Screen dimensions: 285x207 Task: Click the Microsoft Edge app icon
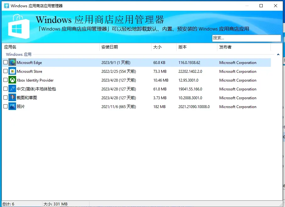pyautogui.click(x=12, y=62)
